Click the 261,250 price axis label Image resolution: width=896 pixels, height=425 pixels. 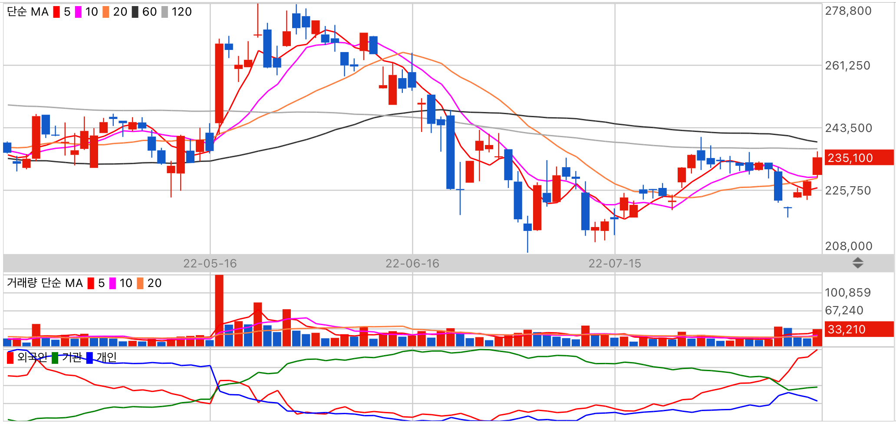[848, 66]
